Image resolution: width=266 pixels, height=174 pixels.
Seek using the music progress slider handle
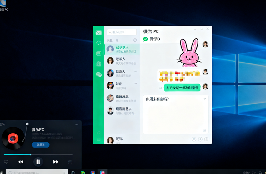(x=31, y=154)
